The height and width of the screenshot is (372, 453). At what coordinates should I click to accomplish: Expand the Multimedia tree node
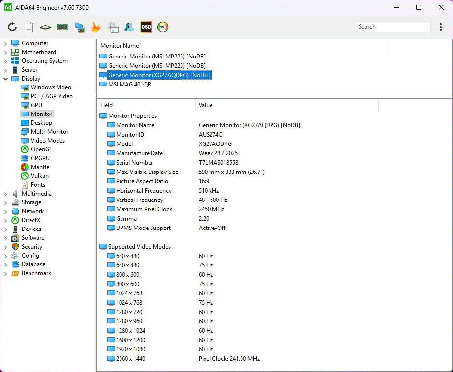coord(5,194)
